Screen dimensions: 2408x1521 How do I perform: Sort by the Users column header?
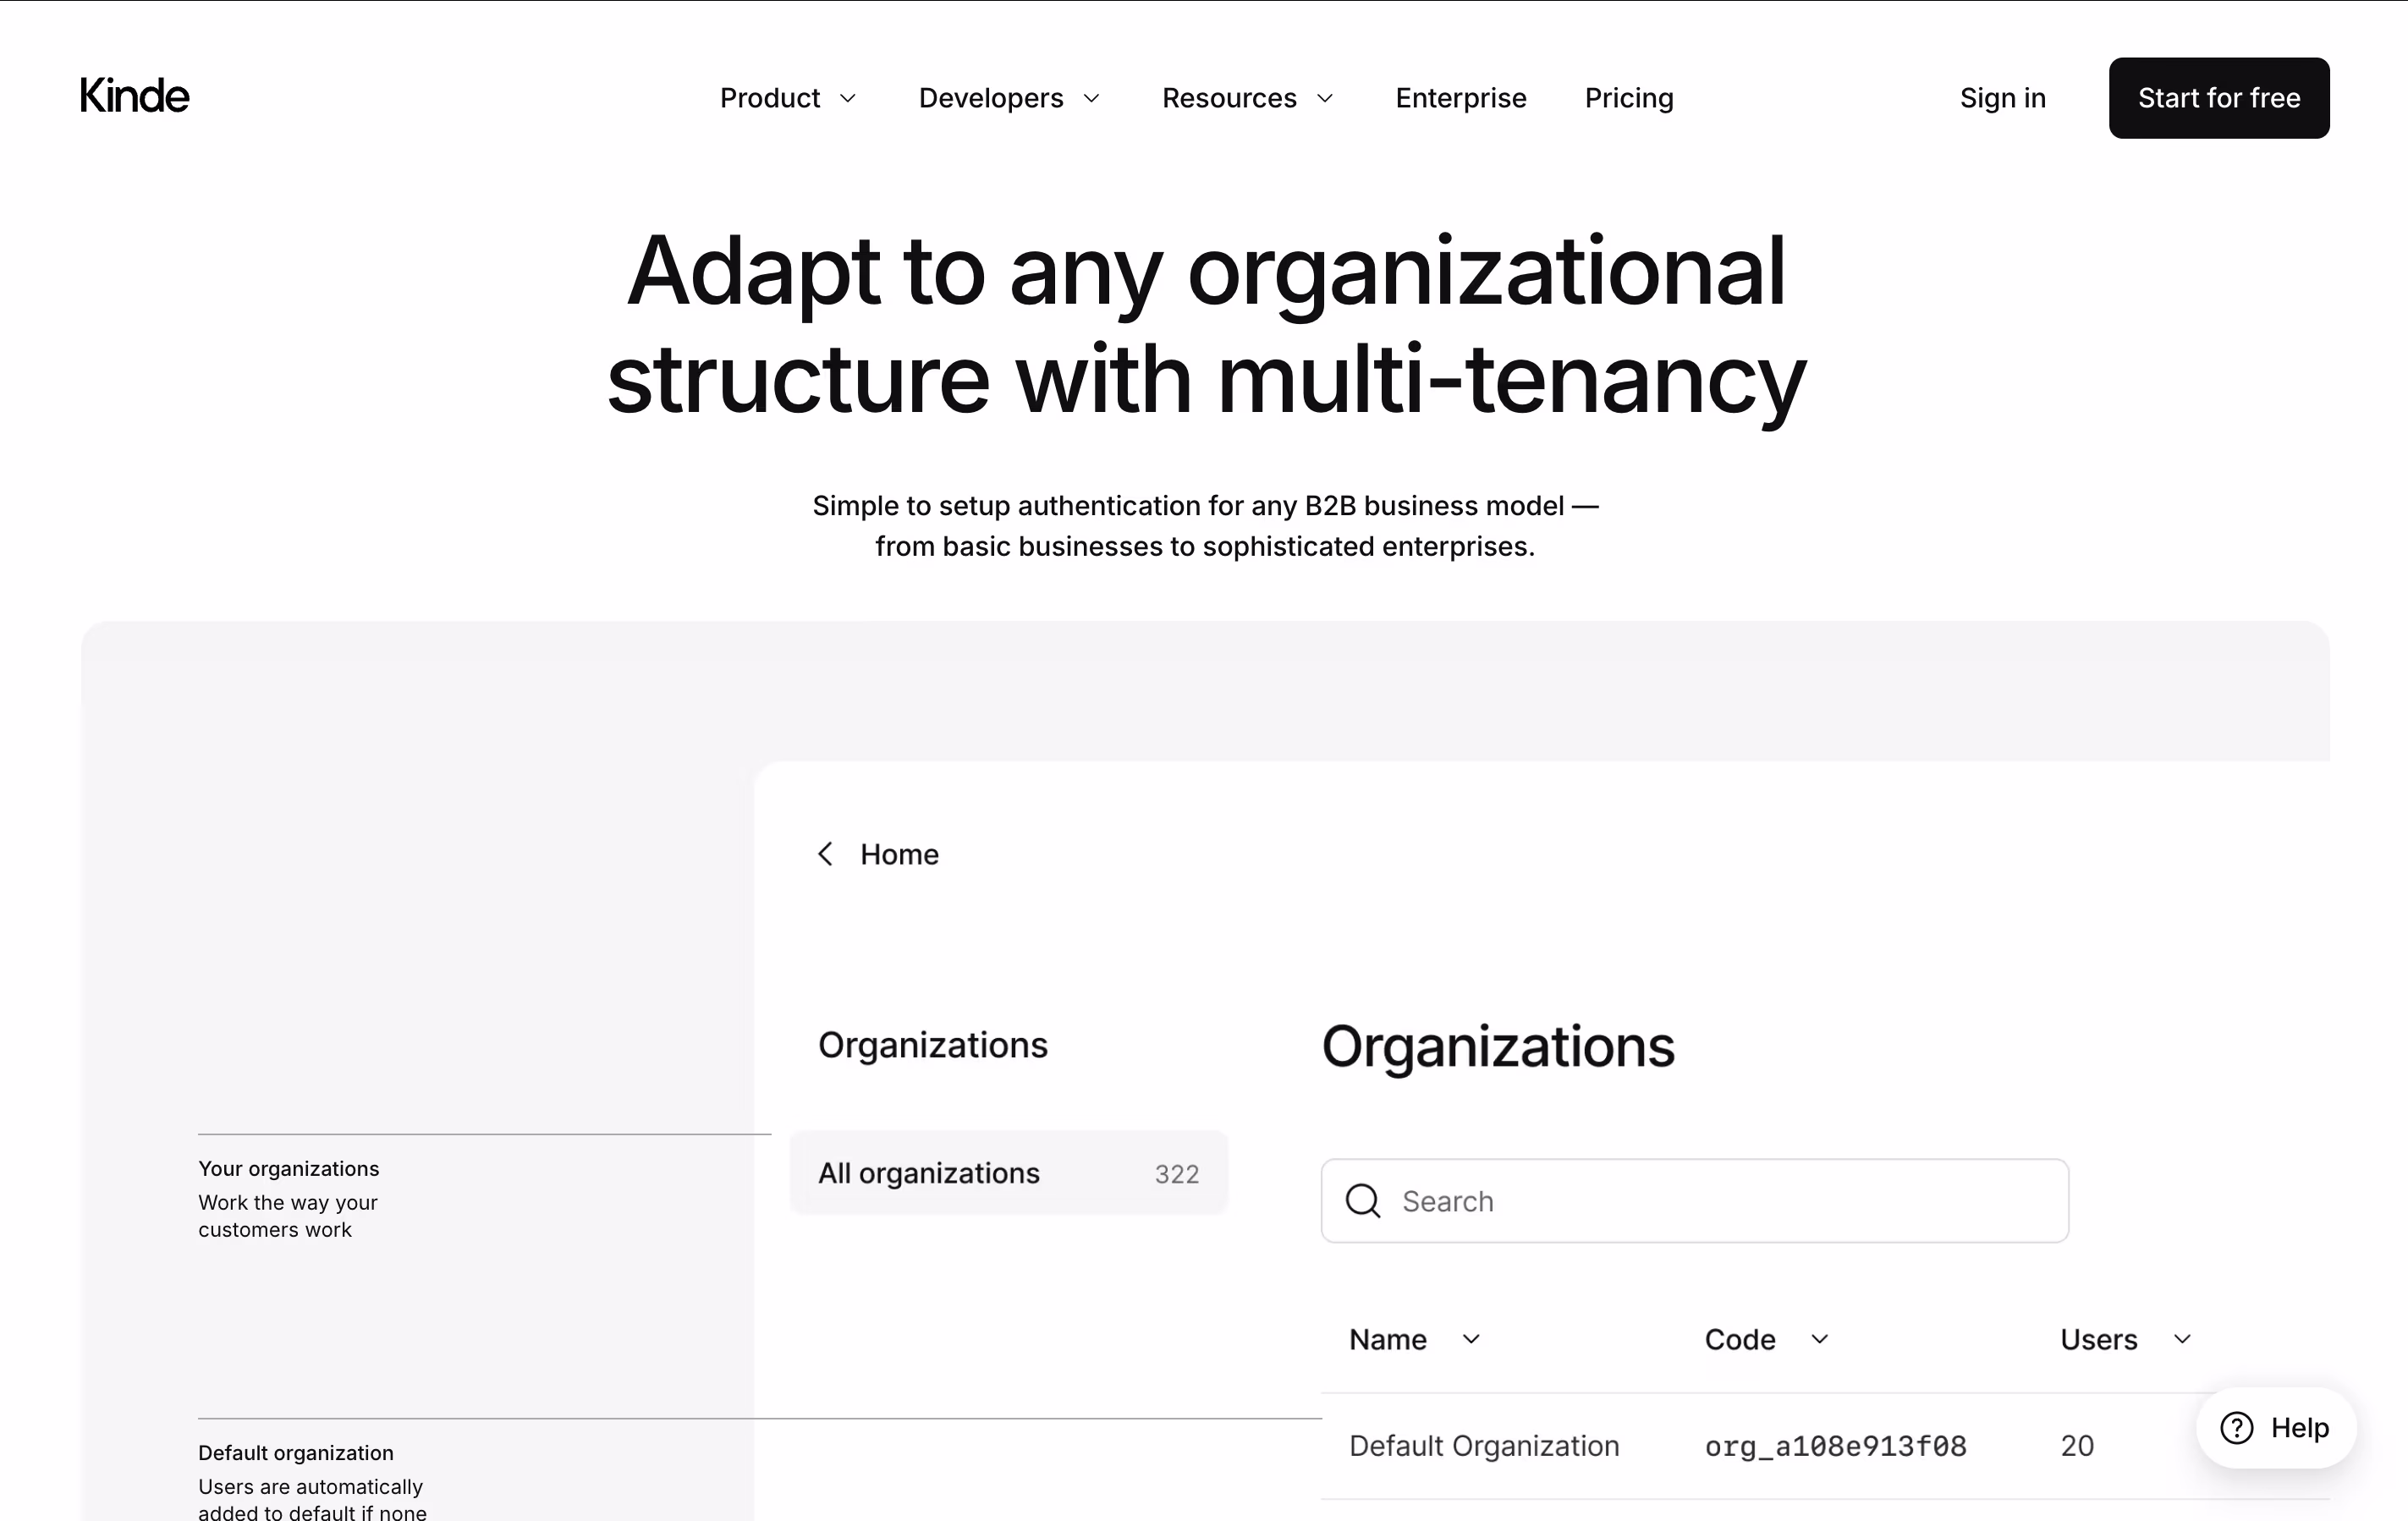[2098, 1339]
